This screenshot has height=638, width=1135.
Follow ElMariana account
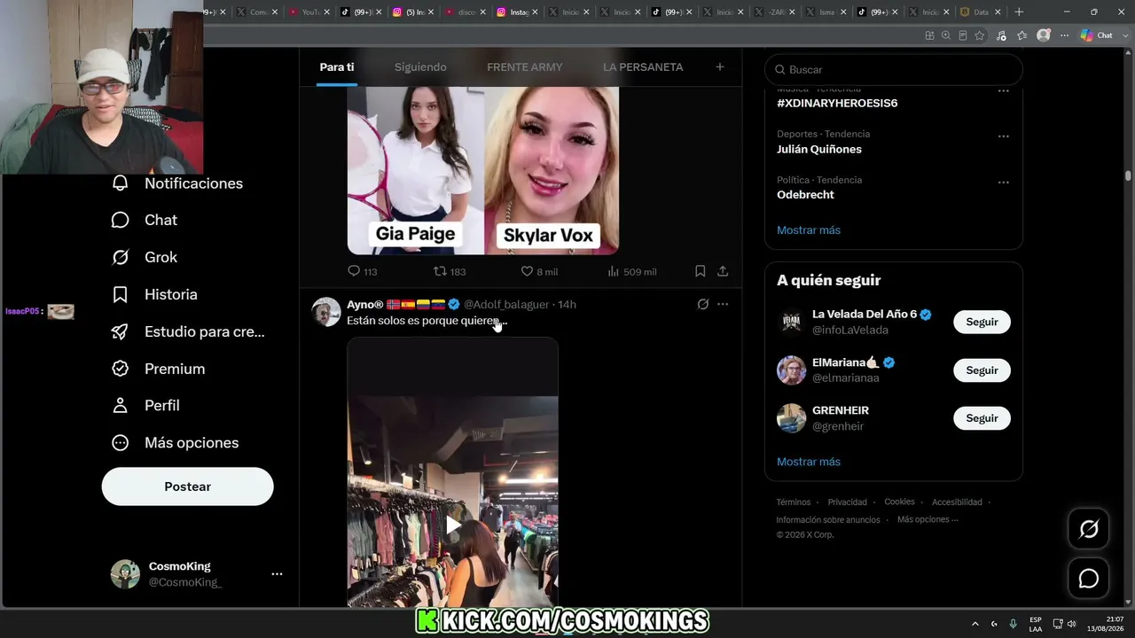pyautogui.click(x=982, y=370)
